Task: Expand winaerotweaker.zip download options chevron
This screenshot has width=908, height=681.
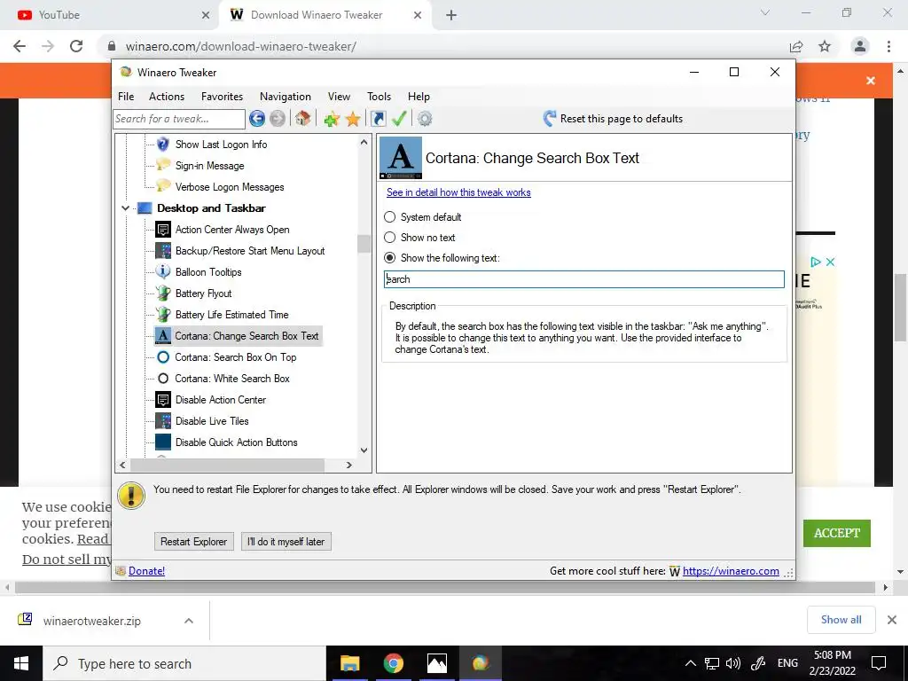Action: tap(188, 621)
